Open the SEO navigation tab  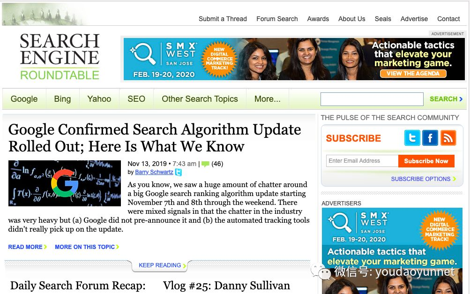(x=136, y=99)
